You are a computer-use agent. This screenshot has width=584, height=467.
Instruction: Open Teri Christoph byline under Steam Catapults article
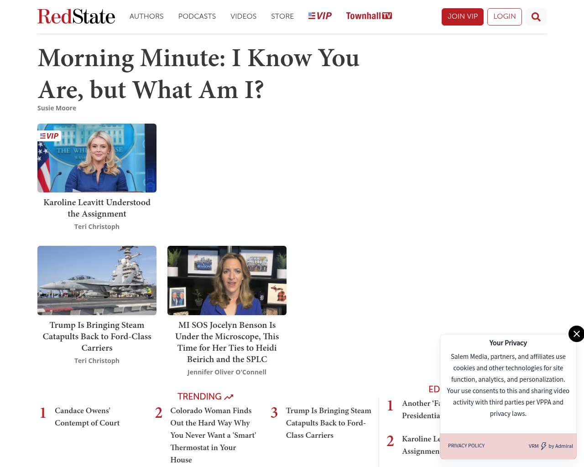point(97,361)
